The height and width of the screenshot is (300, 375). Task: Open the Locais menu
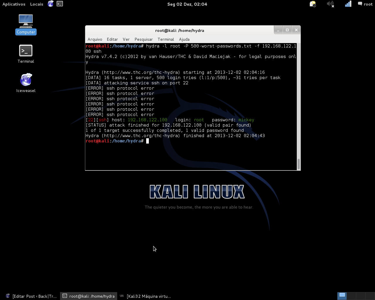click(37, 4)
